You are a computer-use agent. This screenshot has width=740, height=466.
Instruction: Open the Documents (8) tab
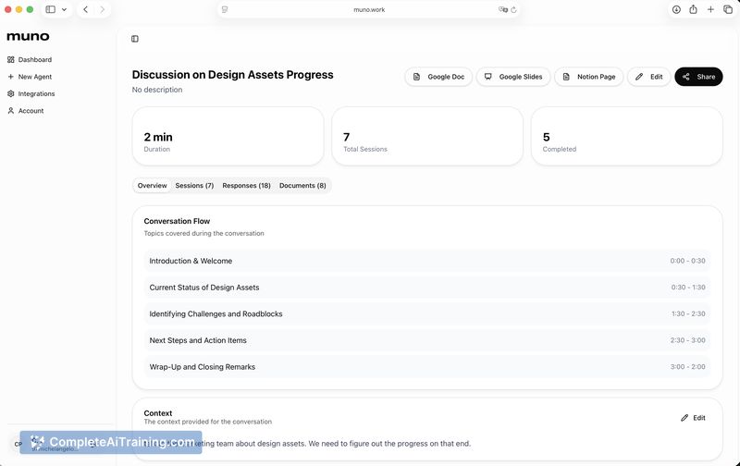click(302, 186)
